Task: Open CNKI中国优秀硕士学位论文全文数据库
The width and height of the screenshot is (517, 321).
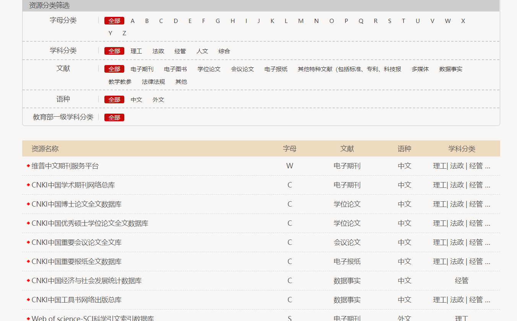Action: [90, 223]
